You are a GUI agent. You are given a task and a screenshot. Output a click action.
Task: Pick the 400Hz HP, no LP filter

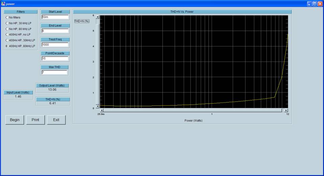coord(6,34)
